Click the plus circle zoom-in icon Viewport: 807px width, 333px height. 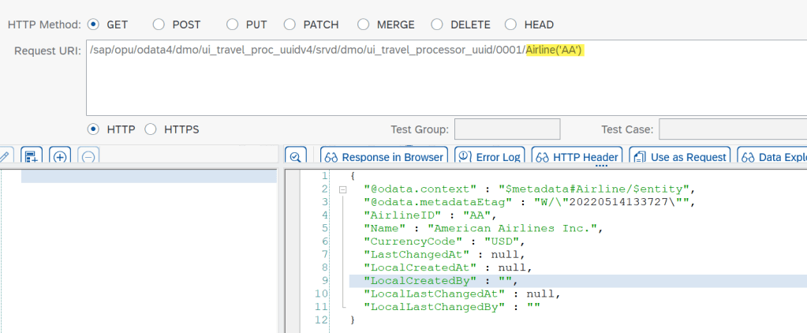[x=60, y=157]
